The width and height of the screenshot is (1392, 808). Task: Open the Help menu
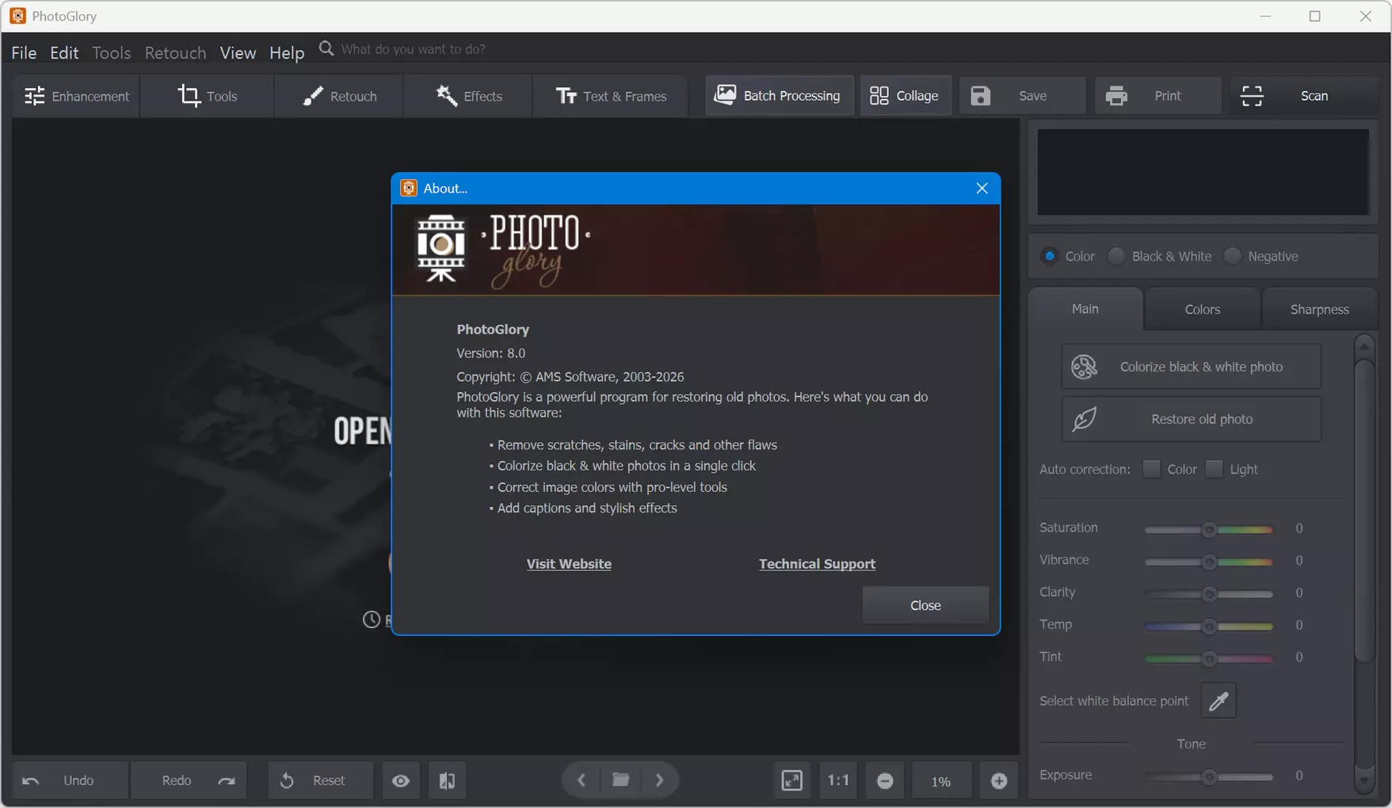click(x=287, y=52)
